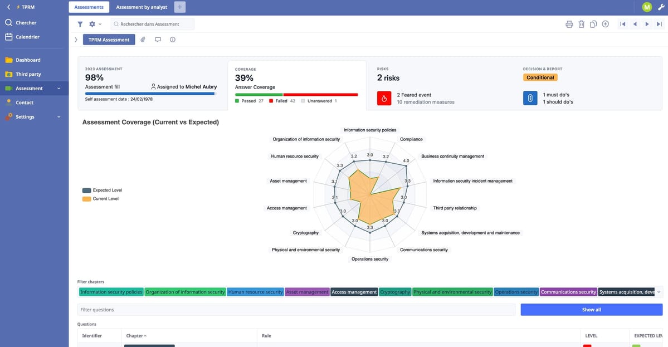668x347 pixels.
Task: Open the attachments paperclip icon
Action: click(143, 40)
